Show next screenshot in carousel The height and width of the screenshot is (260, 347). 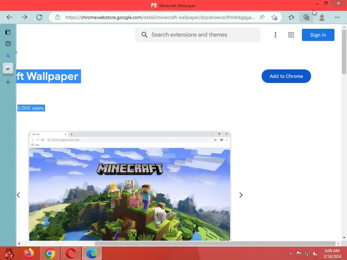pos(241,195)
